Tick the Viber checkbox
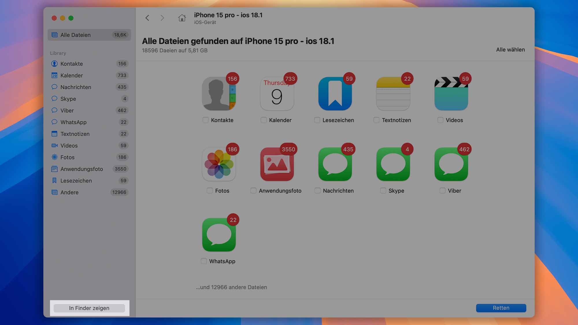Viewport: 578px width, 325px height. pos(442,191)
